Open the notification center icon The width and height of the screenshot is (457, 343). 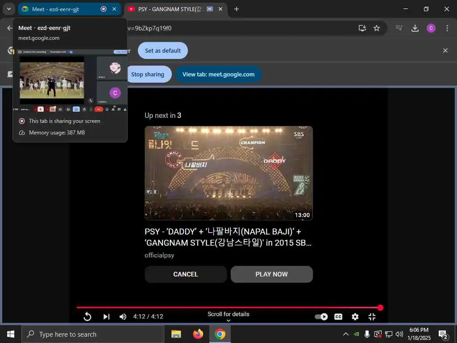point(443,335)
